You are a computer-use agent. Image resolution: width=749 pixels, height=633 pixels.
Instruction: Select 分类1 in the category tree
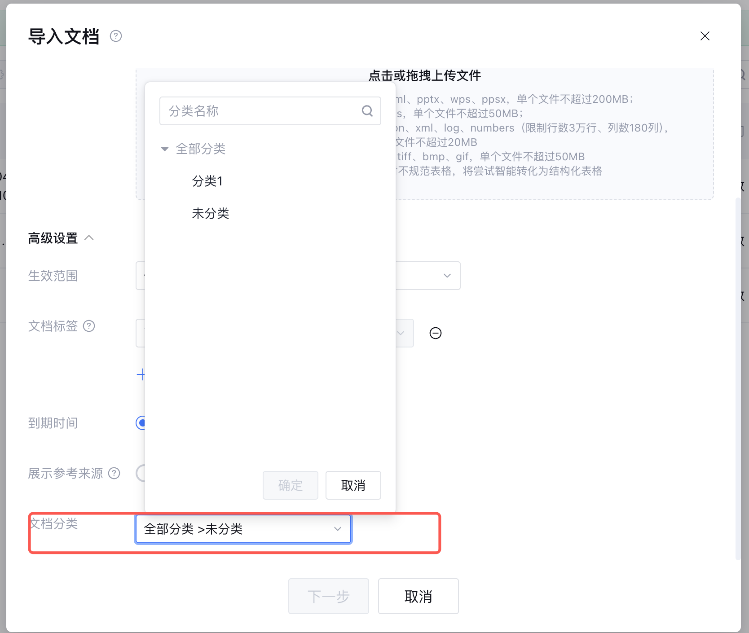coord(207,181)
